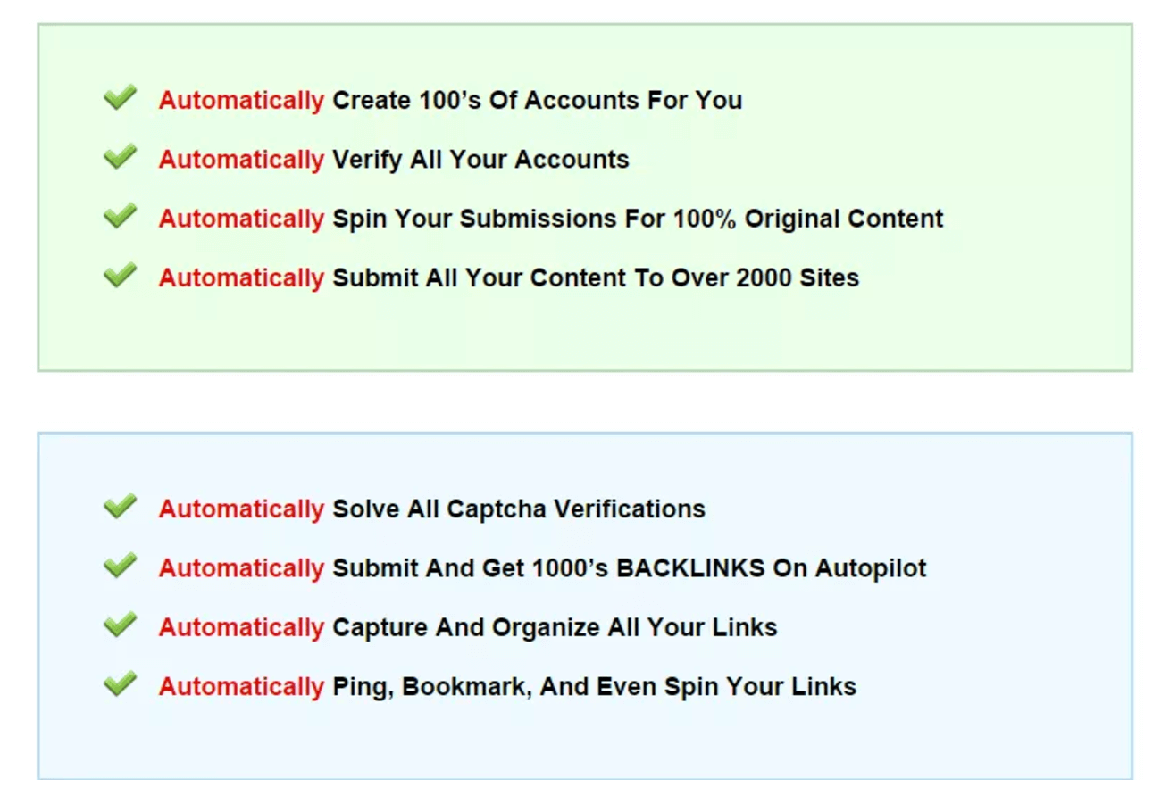Click text Submit All Your Content To Over 2000 Sites
1161x803 pixels.
point(596,277)
